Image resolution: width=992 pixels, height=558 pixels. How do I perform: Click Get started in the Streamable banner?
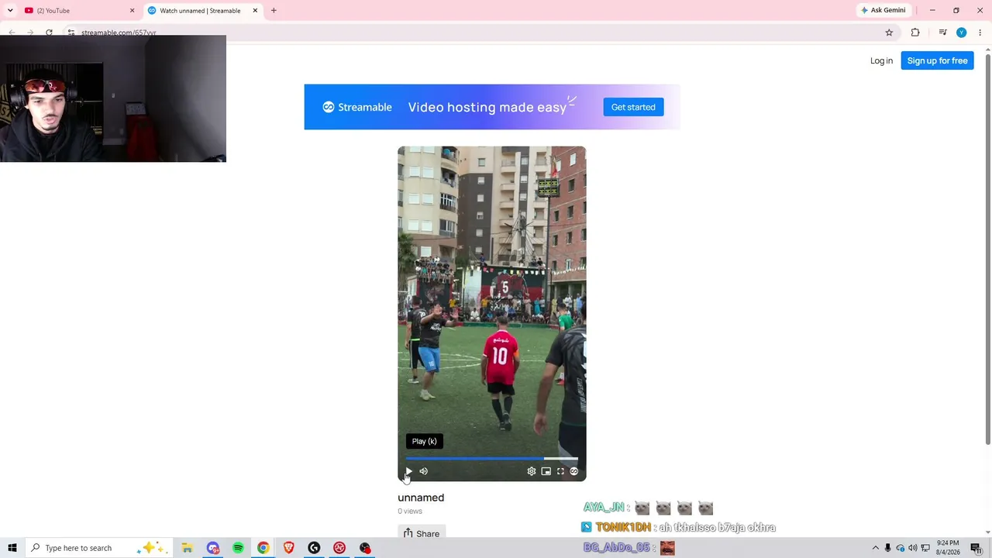pyautogui.click(x=633, y=107)
